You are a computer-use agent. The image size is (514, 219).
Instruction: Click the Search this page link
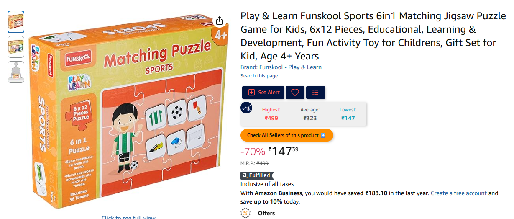coord(259,76)
